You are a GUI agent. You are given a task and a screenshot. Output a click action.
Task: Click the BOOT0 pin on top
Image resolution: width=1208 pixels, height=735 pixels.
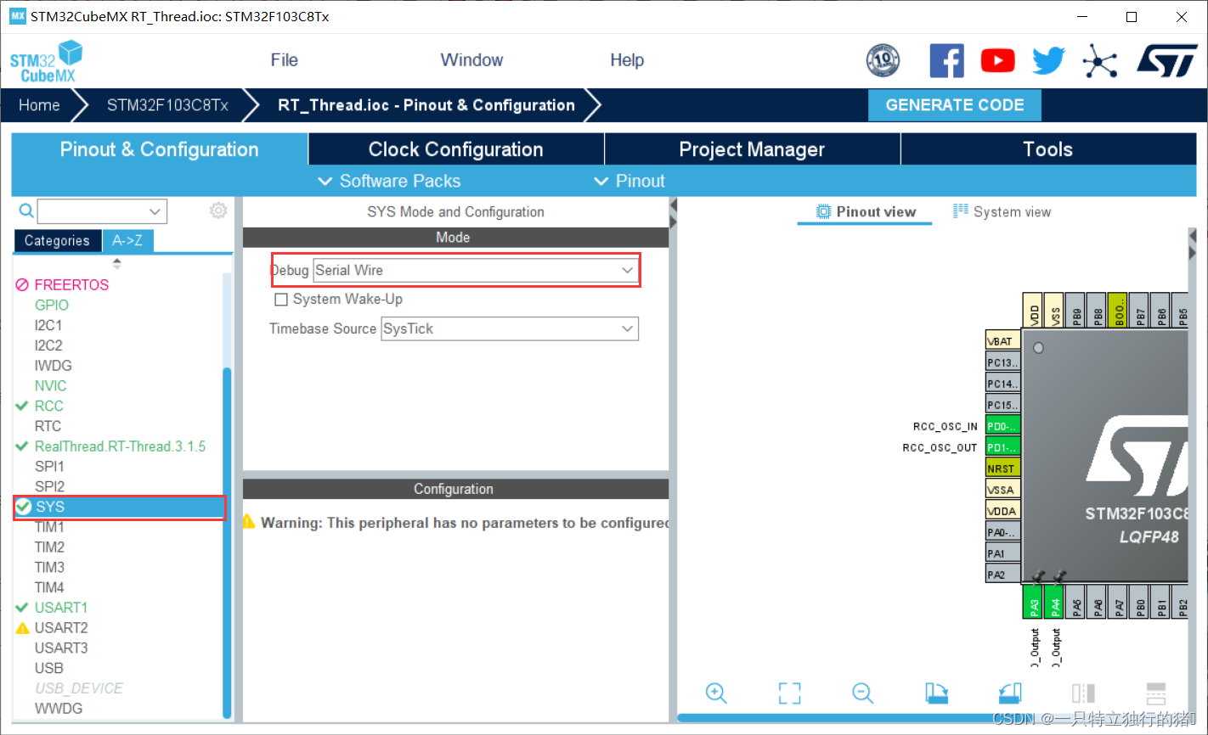click(x=1118, y=310)
